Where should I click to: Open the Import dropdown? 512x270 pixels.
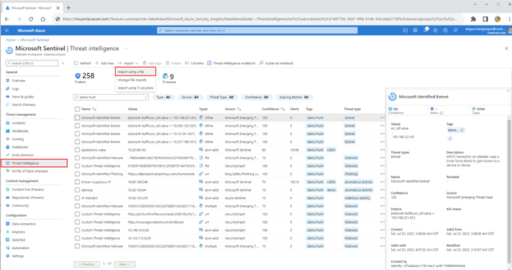[x=128, y=63]
